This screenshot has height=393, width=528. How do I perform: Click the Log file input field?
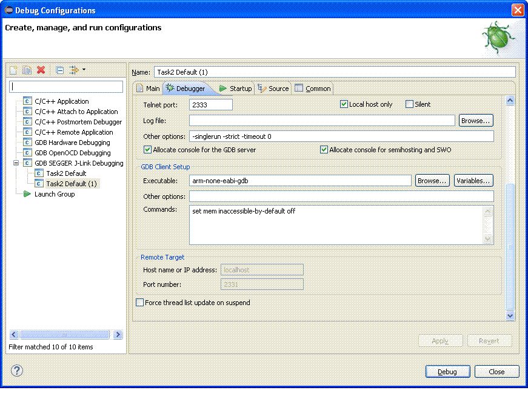tap(322, 121)
